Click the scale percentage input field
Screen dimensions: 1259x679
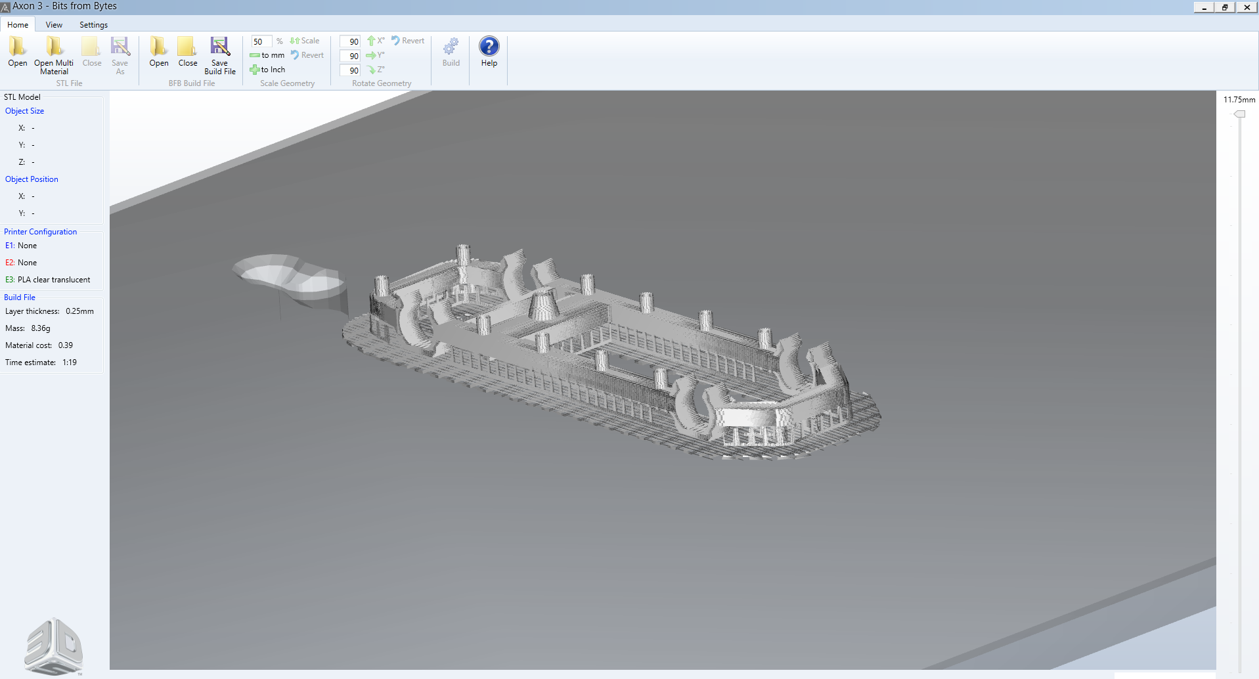(x=261, y=41)
